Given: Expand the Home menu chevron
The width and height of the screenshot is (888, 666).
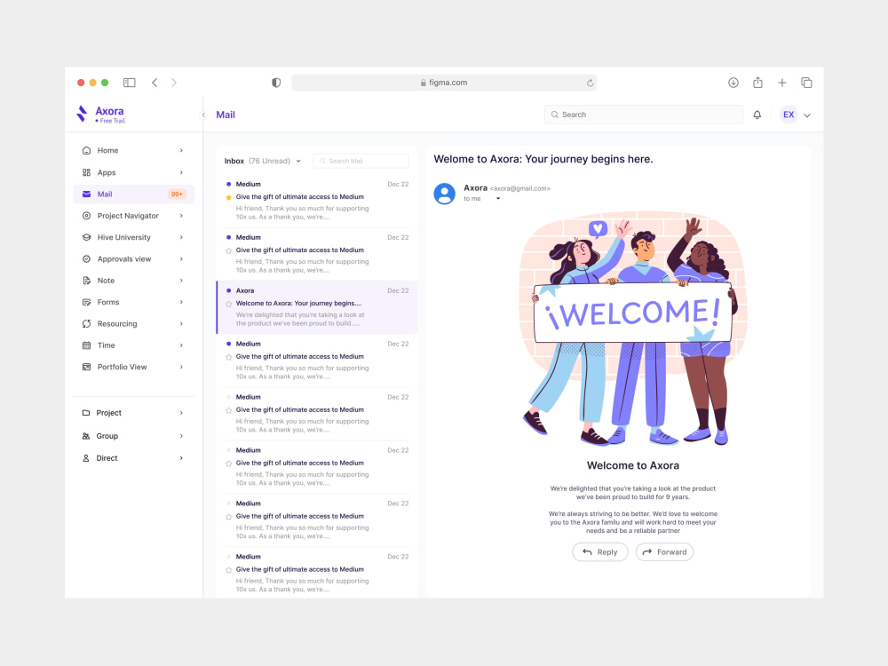Looking at the screenshot, I should click(x=181, y=151).
